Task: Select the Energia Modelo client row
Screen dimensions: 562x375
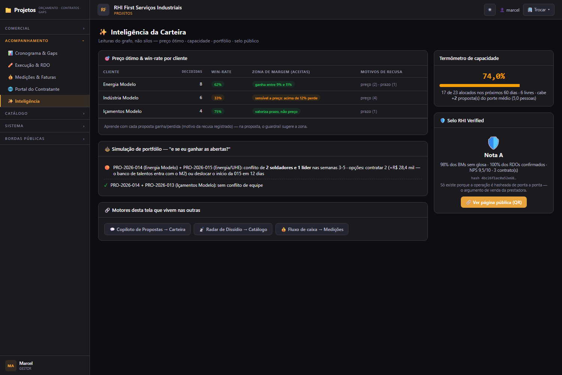Action: (x=263, y=84)
